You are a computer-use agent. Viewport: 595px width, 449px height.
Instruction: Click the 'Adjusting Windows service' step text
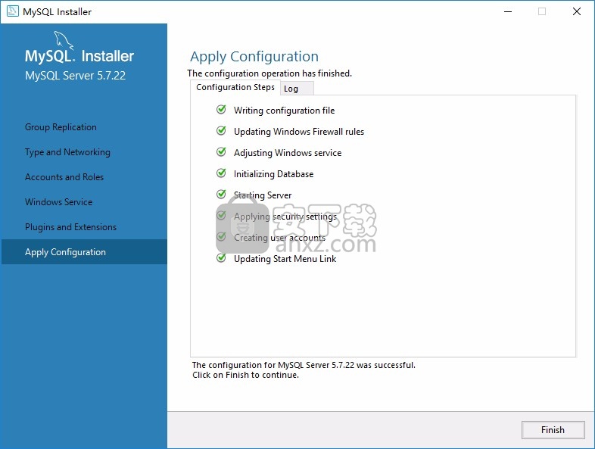288,153
